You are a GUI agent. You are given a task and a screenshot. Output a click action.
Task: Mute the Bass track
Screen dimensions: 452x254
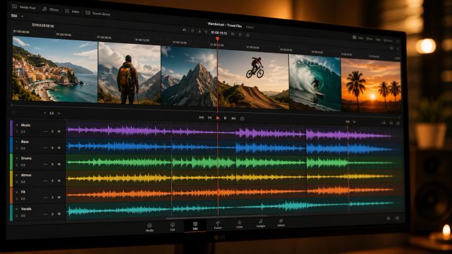(x=59, y=148)
